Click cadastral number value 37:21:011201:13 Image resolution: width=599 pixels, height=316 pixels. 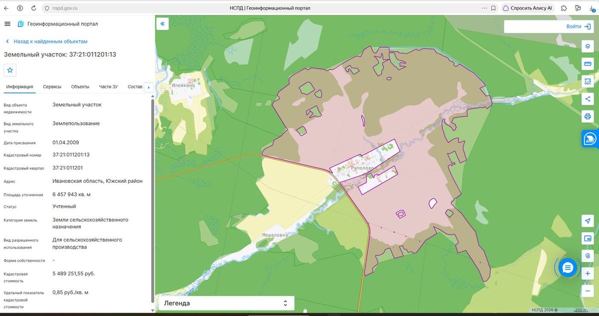pyautogui.click(x=71, y=155)
